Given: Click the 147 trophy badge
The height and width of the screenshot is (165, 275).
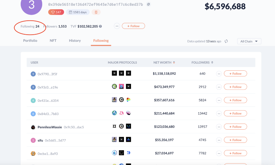Looking at the screenshot, I should (56, 12).
